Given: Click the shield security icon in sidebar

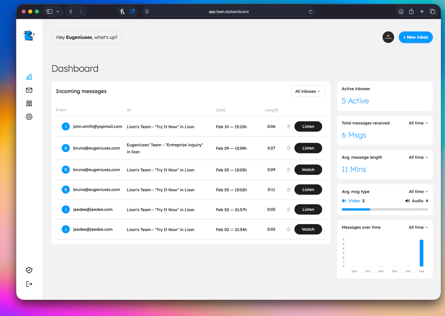Looking at the screenshot, I should coord(29,270).
